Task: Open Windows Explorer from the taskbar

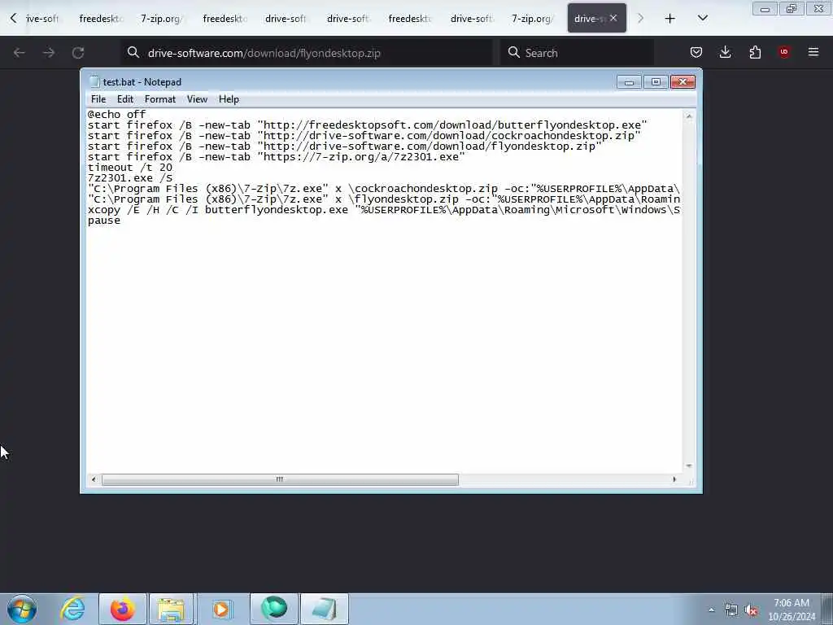Action: (171, 609)
